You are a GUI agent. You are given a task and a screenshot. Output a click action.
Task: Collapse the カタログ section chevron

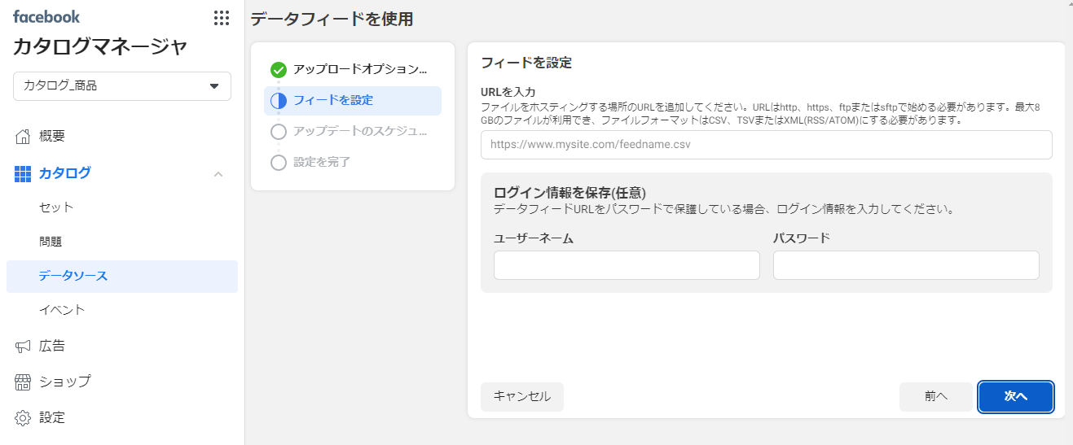click(x=218, y=173)
